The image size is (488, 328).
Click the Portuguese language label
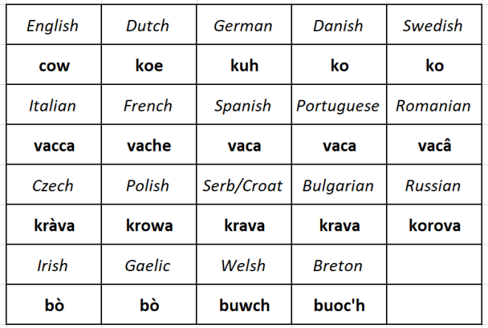pyautogui.click(x=338, y=106)
